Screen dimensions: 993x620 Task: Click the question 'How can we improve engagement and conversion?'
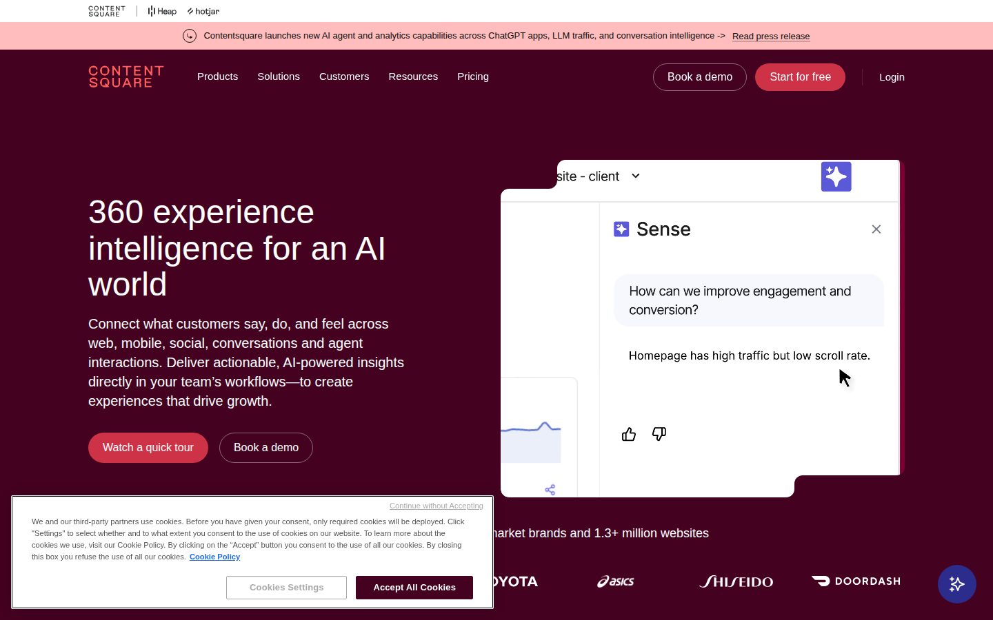coord(749,300)
